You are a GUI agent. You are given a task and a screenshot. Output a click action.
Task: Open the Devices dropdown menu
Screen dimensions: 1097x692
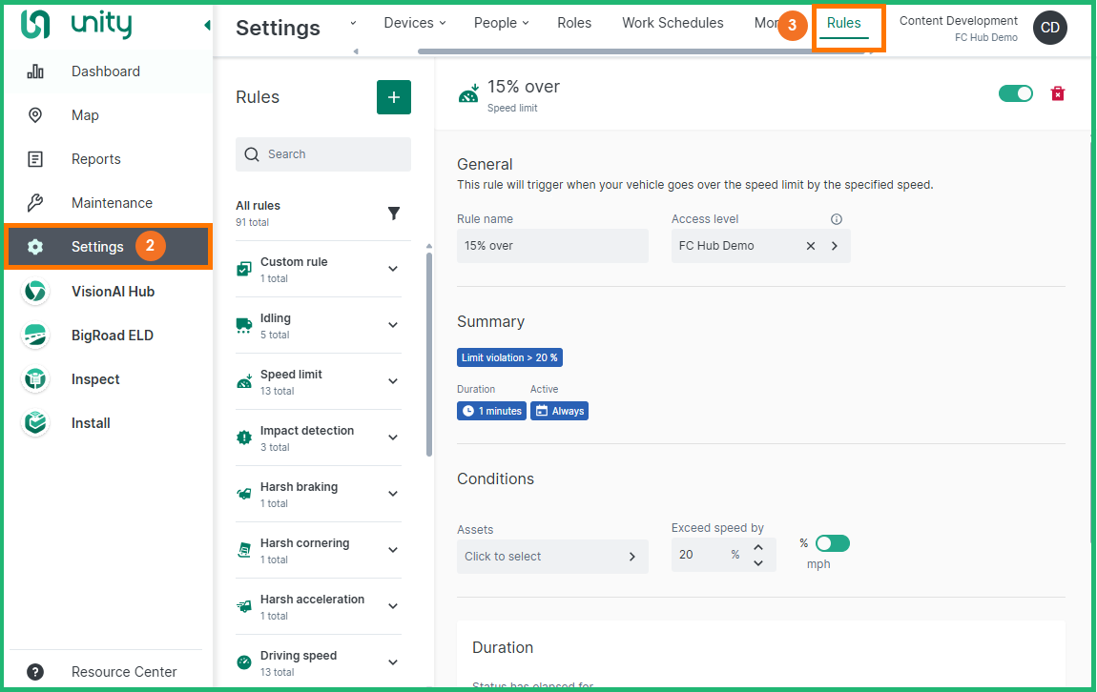[x=414, y=23]
